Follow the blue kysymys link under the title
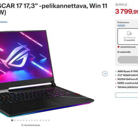The image size is (138, 138). [3, 22]
